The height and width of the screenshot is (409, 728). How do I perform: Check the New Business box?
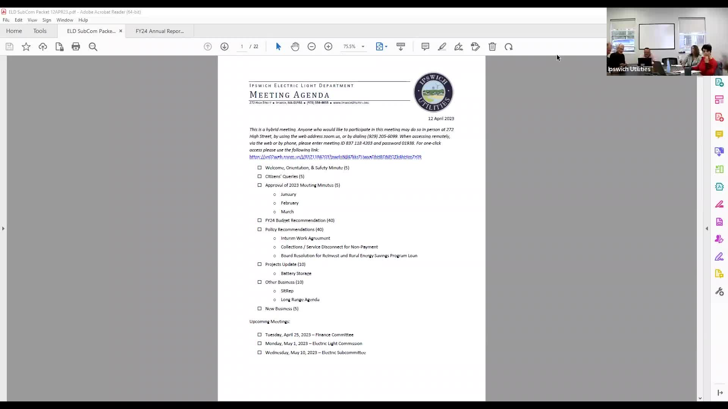tap(260, 309)
